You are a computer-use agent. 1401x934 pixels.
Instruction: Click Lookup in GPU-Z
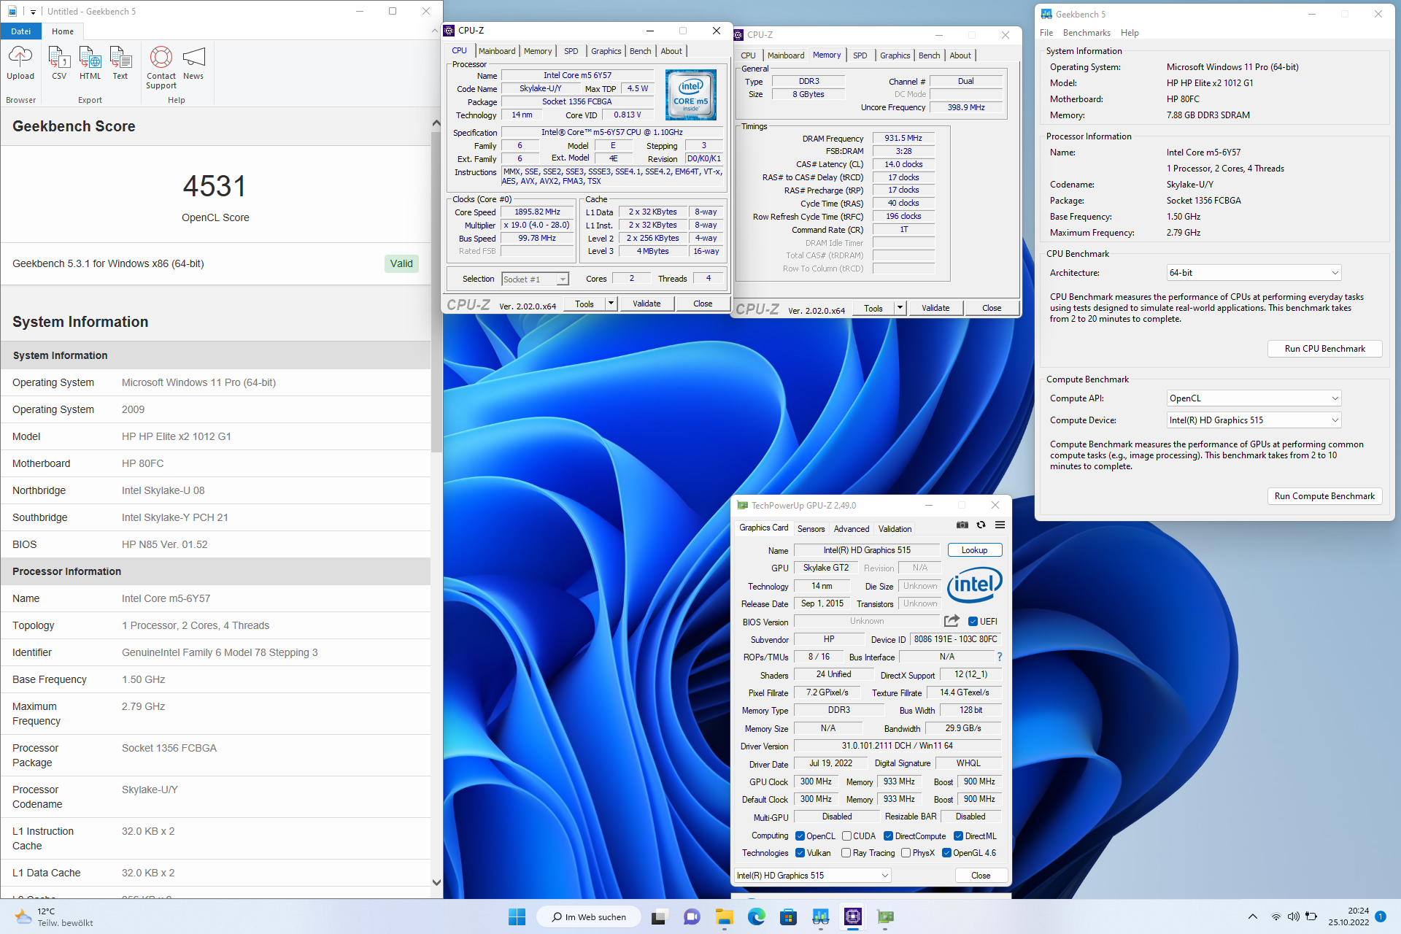click(x=974, y=550)
